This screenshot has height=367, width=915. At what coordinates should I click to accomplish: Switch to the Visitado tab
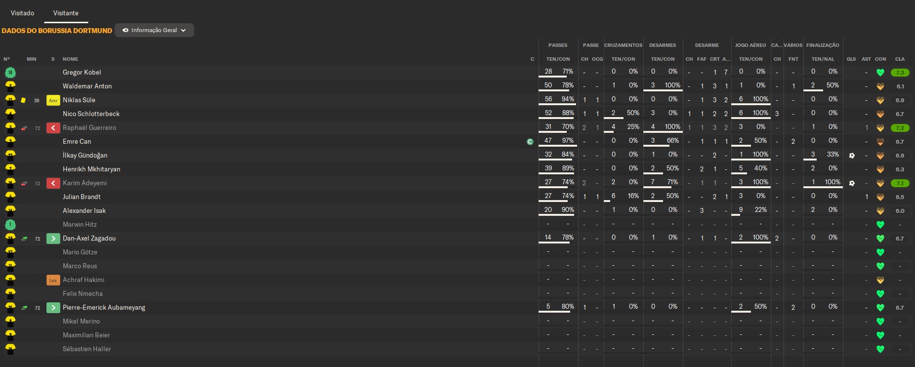click(23, 13)
